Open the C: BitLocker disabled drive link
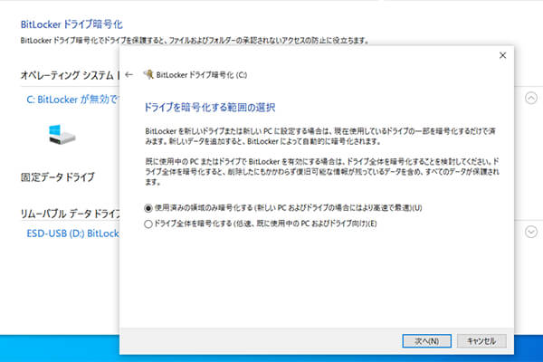This screenshot has width=543, height=362. coord(72,100)
